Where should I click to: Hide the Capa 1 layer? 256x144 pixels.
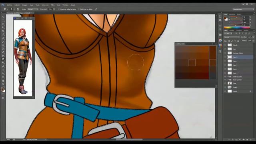225,73
